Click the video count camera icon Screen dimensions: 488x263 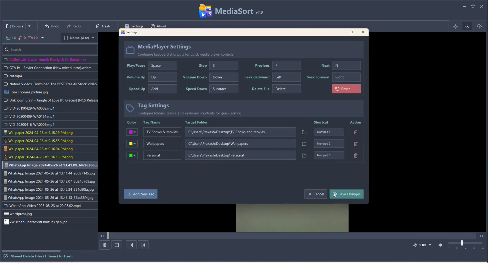pos(30,38)
